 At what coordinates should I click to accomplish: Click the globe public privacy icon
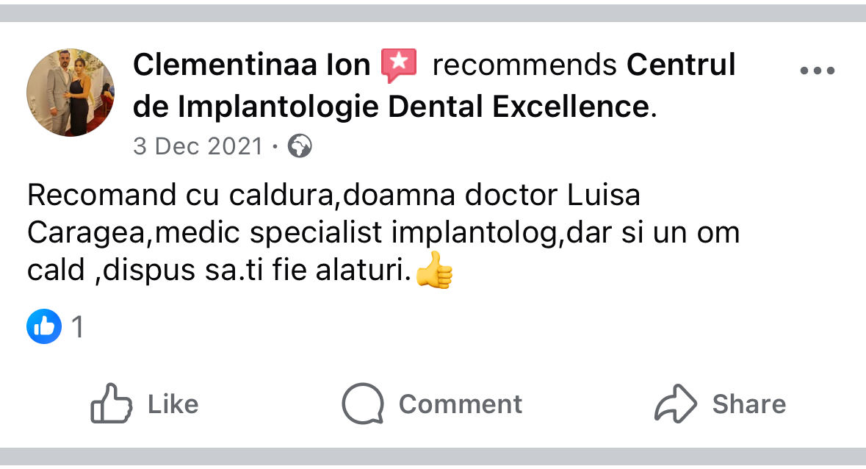point(300,146)
